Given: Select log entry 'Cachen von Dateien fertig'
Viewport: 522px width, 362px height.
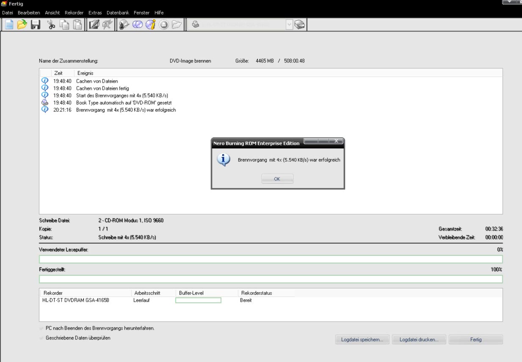Looking at the screenshot, I should [x=102, y=88].
